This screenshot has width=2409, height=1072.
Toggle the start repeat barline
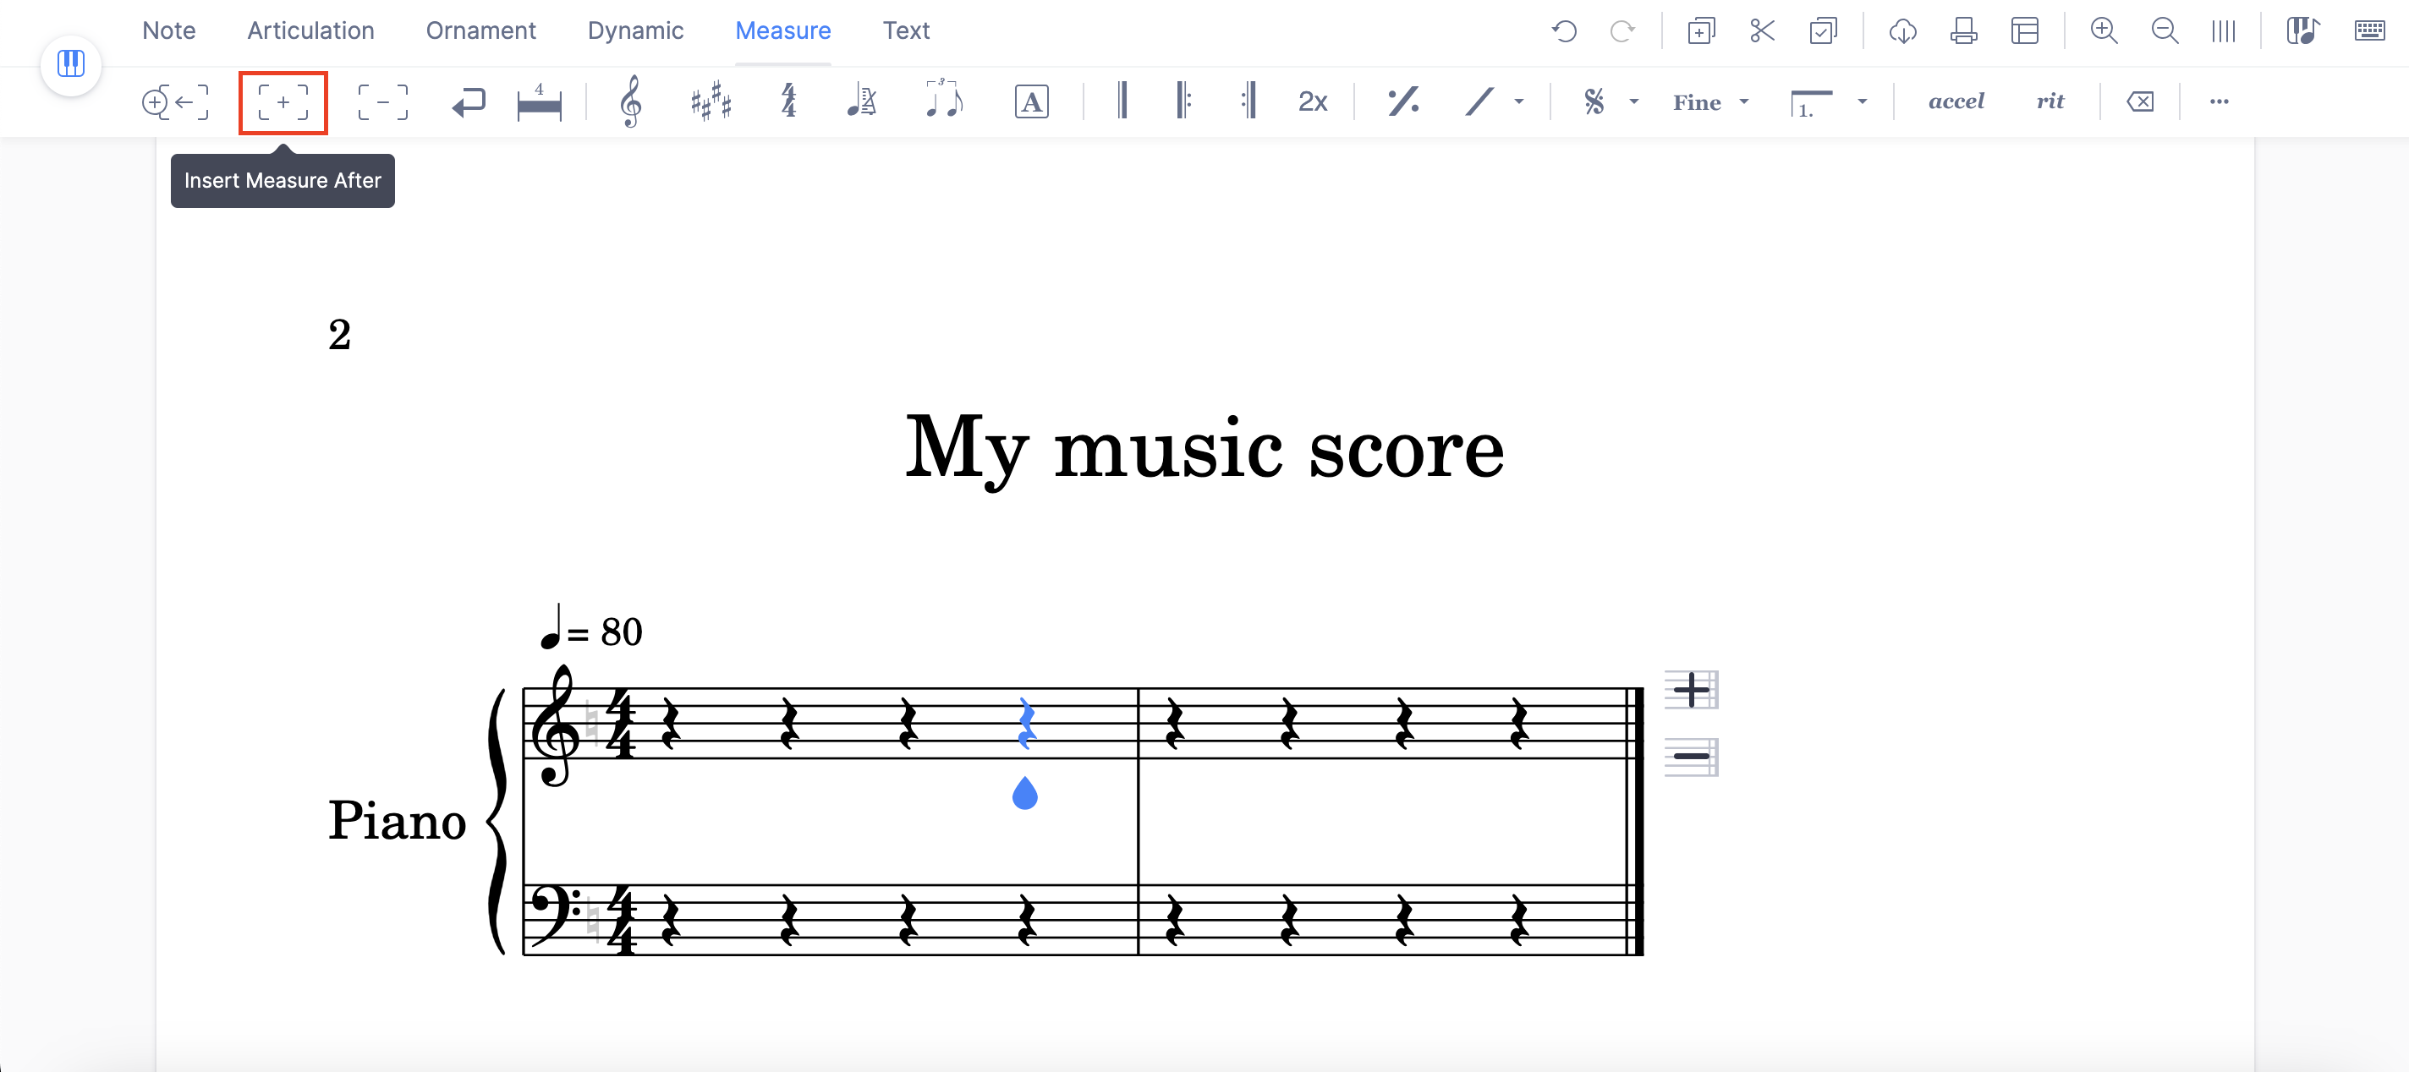pos(1183,101)
